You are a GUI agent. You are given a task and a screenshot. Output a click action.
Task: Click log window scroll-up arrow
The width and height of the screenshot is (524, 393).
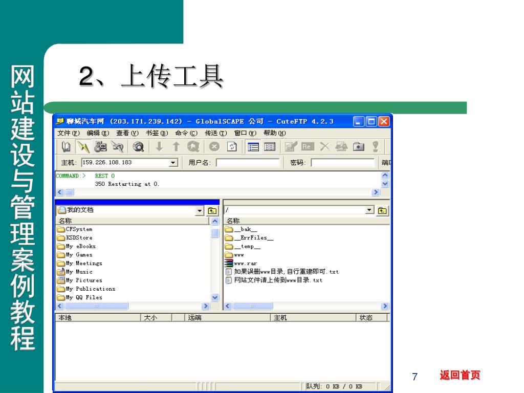[x=385, y=175]
